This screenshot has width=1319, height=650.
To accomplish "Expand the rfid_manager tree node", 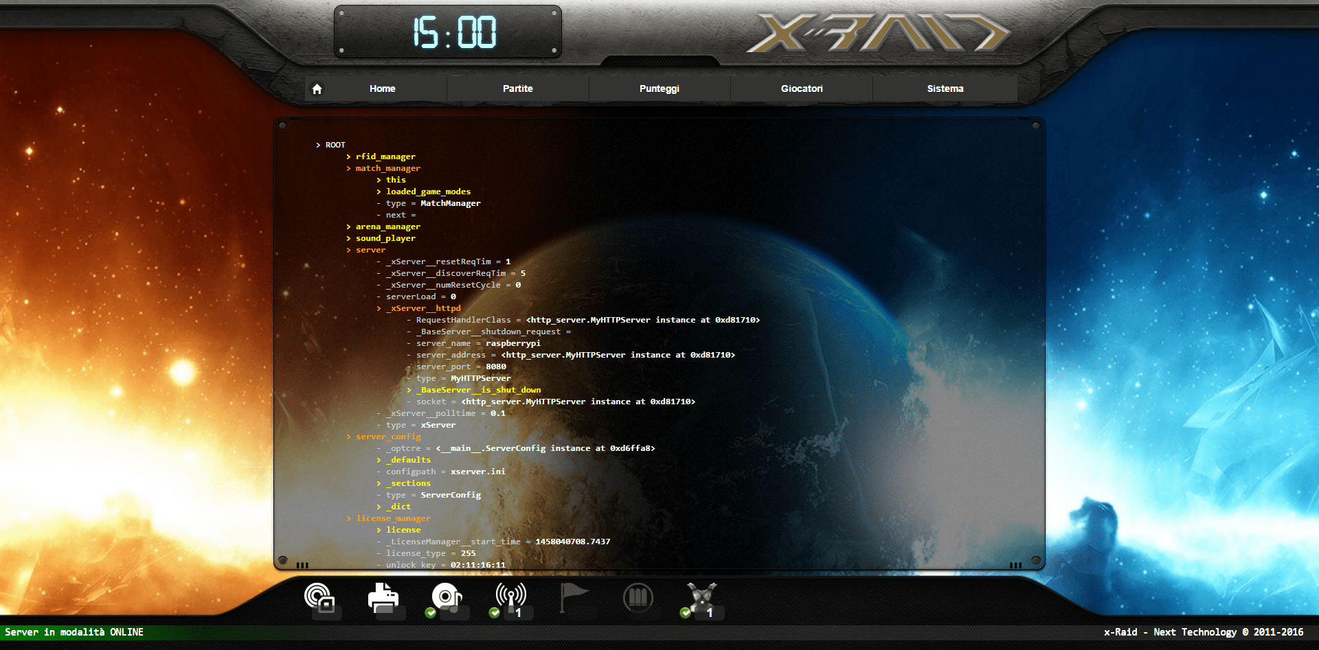I will 385,156.
